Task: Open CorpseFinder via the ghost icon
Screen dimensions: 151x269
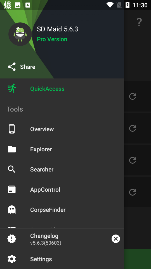Action: 12,210
